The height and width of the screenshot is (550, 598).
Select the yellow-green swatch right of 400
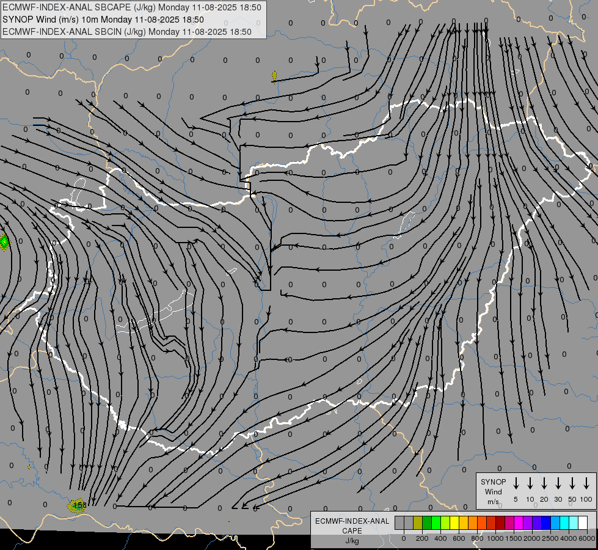tap(445, 523)
